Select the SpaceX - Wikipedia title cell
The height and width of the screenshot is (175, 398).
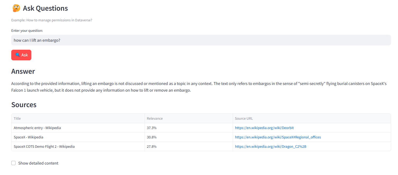(x=28, y=137)
